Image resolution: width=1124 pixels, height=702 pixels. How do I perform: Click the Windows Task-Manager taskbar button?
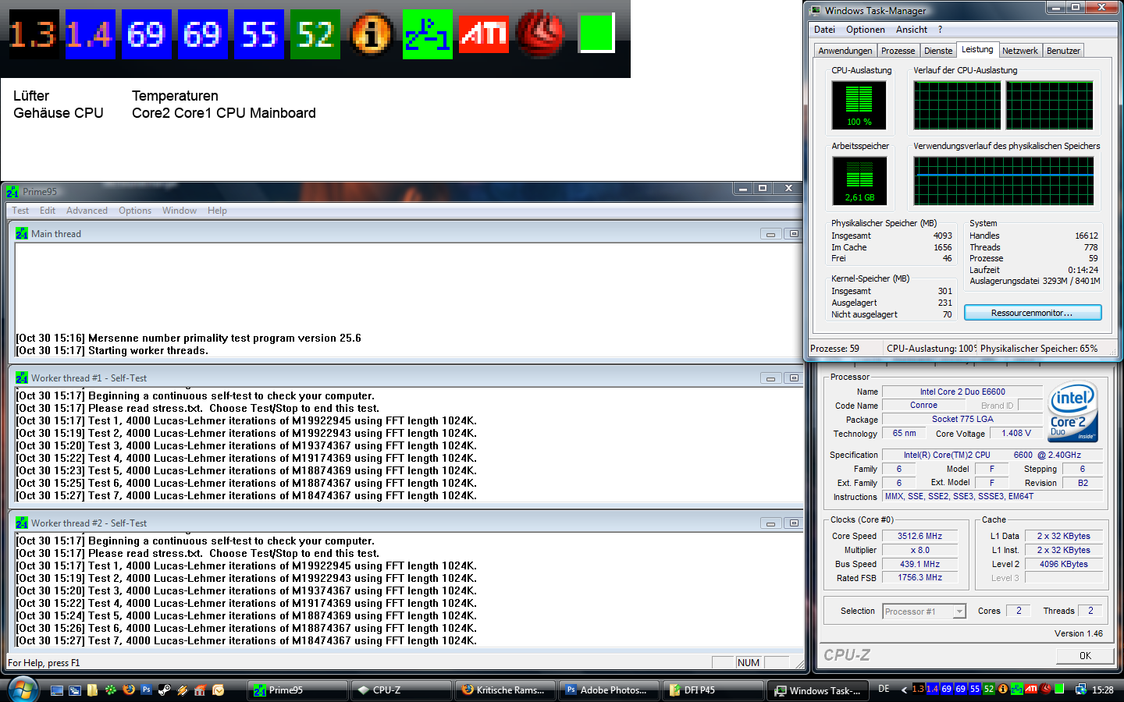click(x=817, y=690)
